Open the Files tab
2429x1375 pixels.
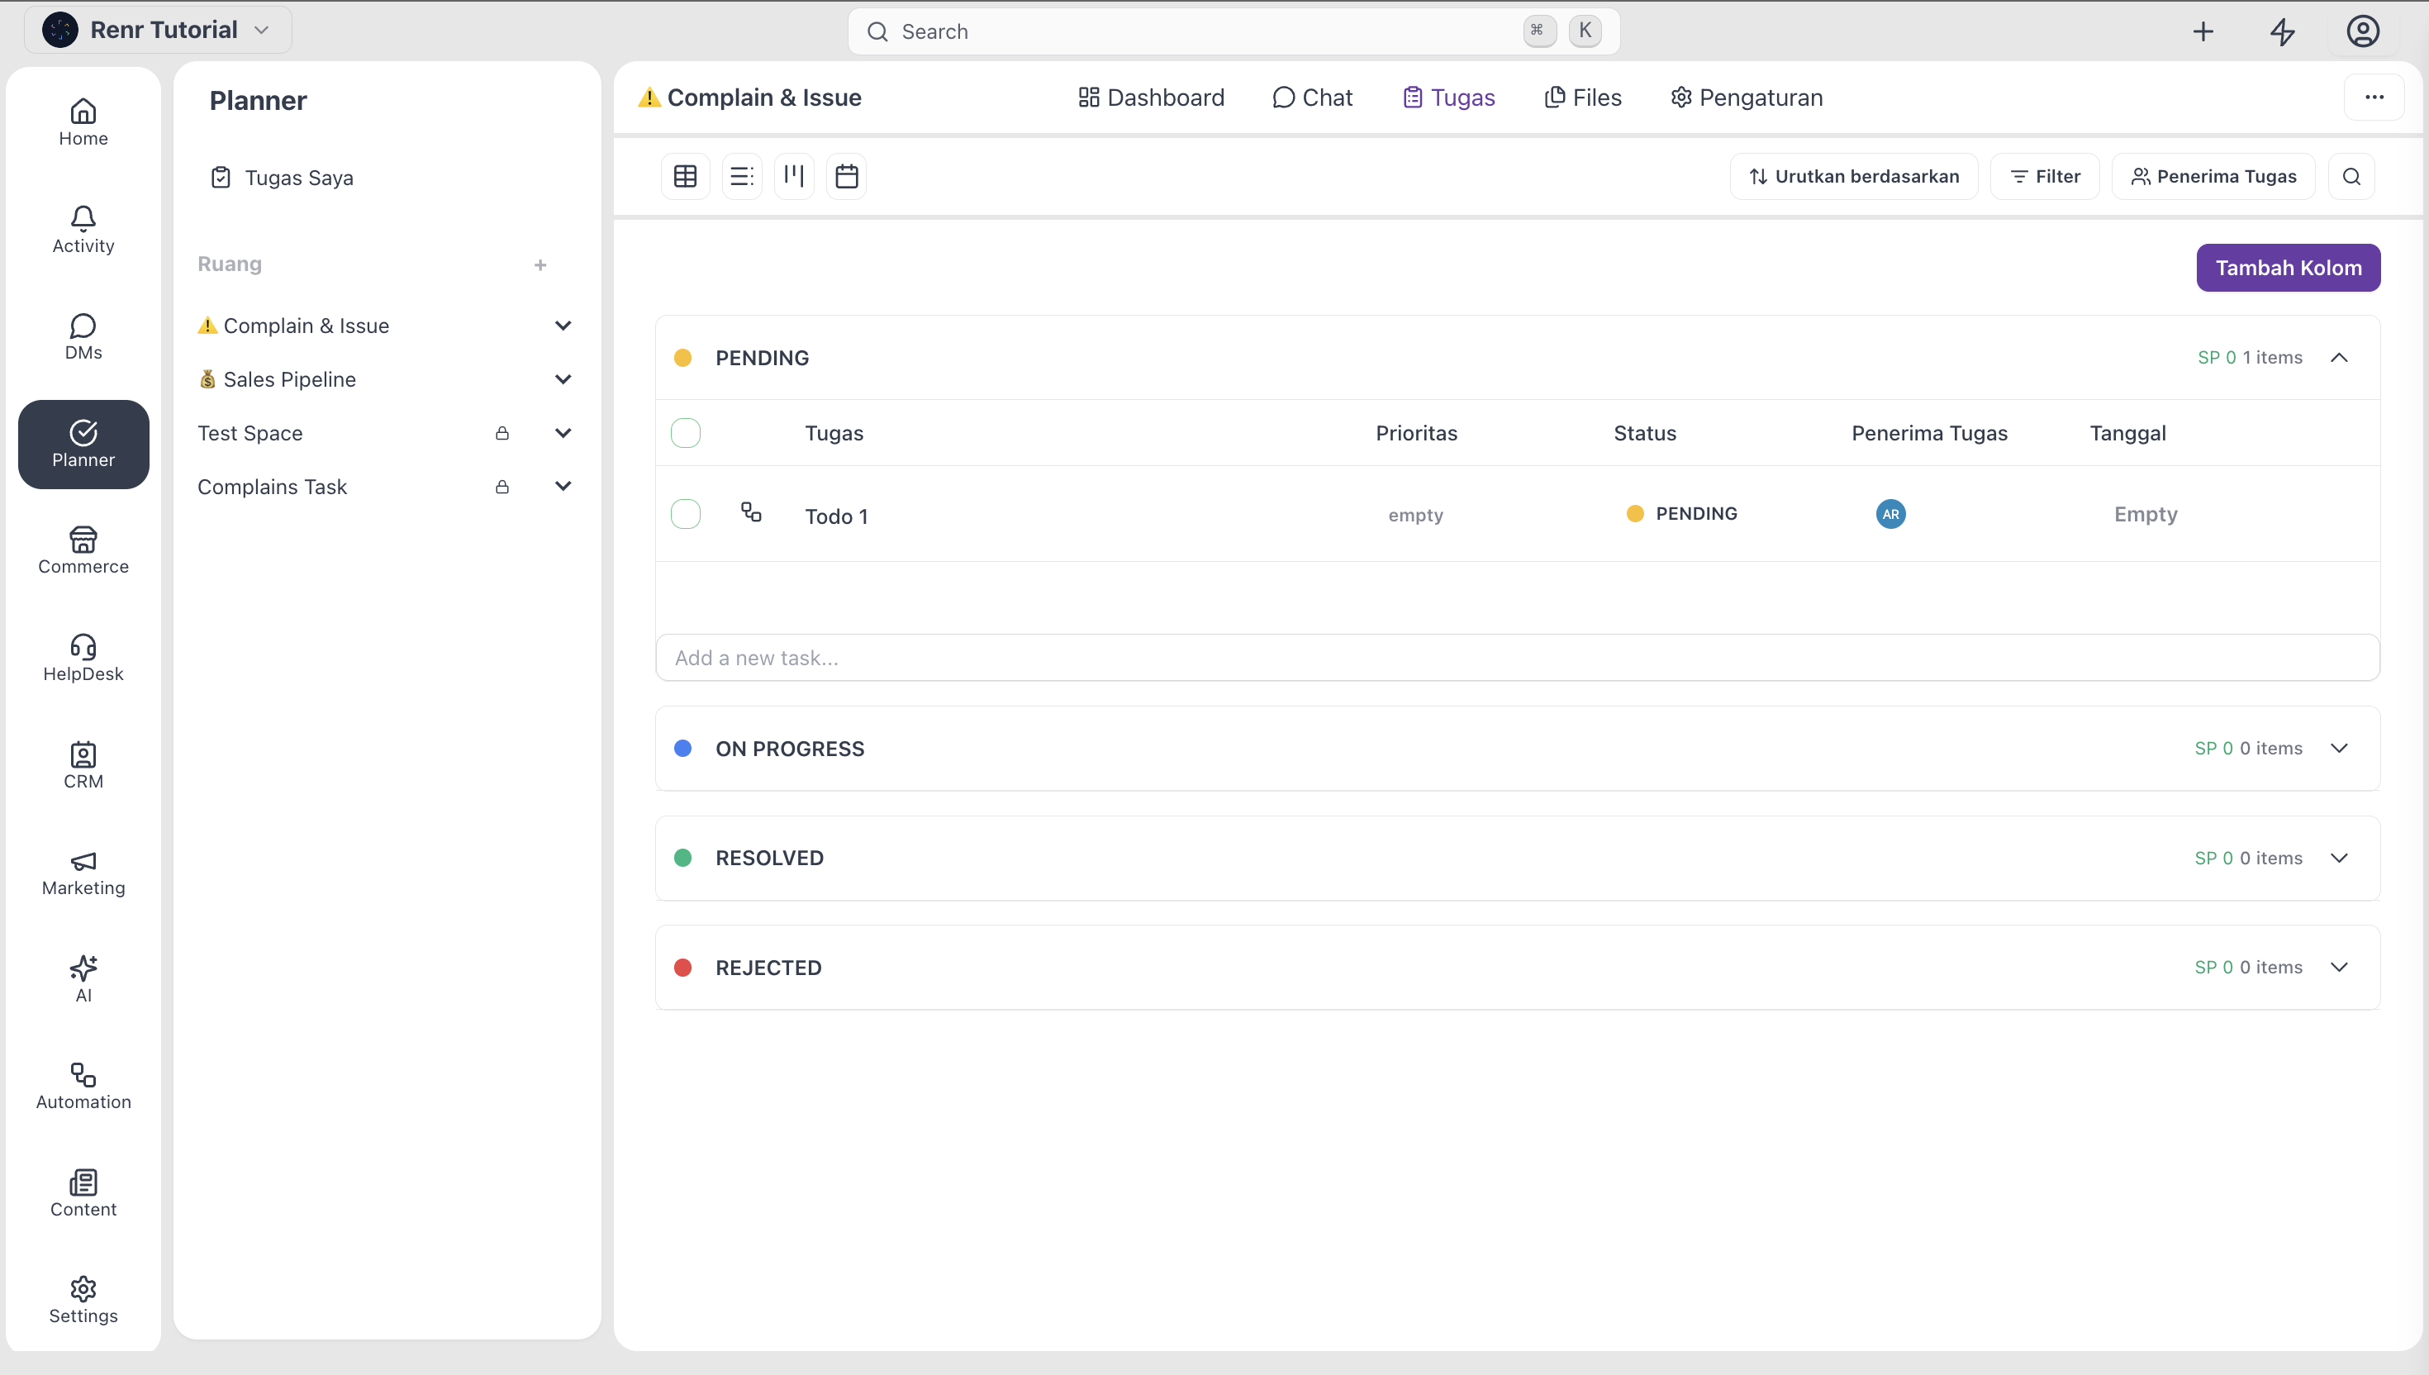1583,98
